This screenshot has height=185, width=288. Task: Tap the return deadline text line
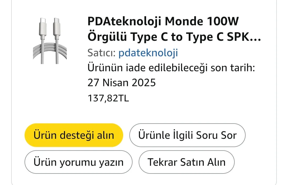pos(171,68)
